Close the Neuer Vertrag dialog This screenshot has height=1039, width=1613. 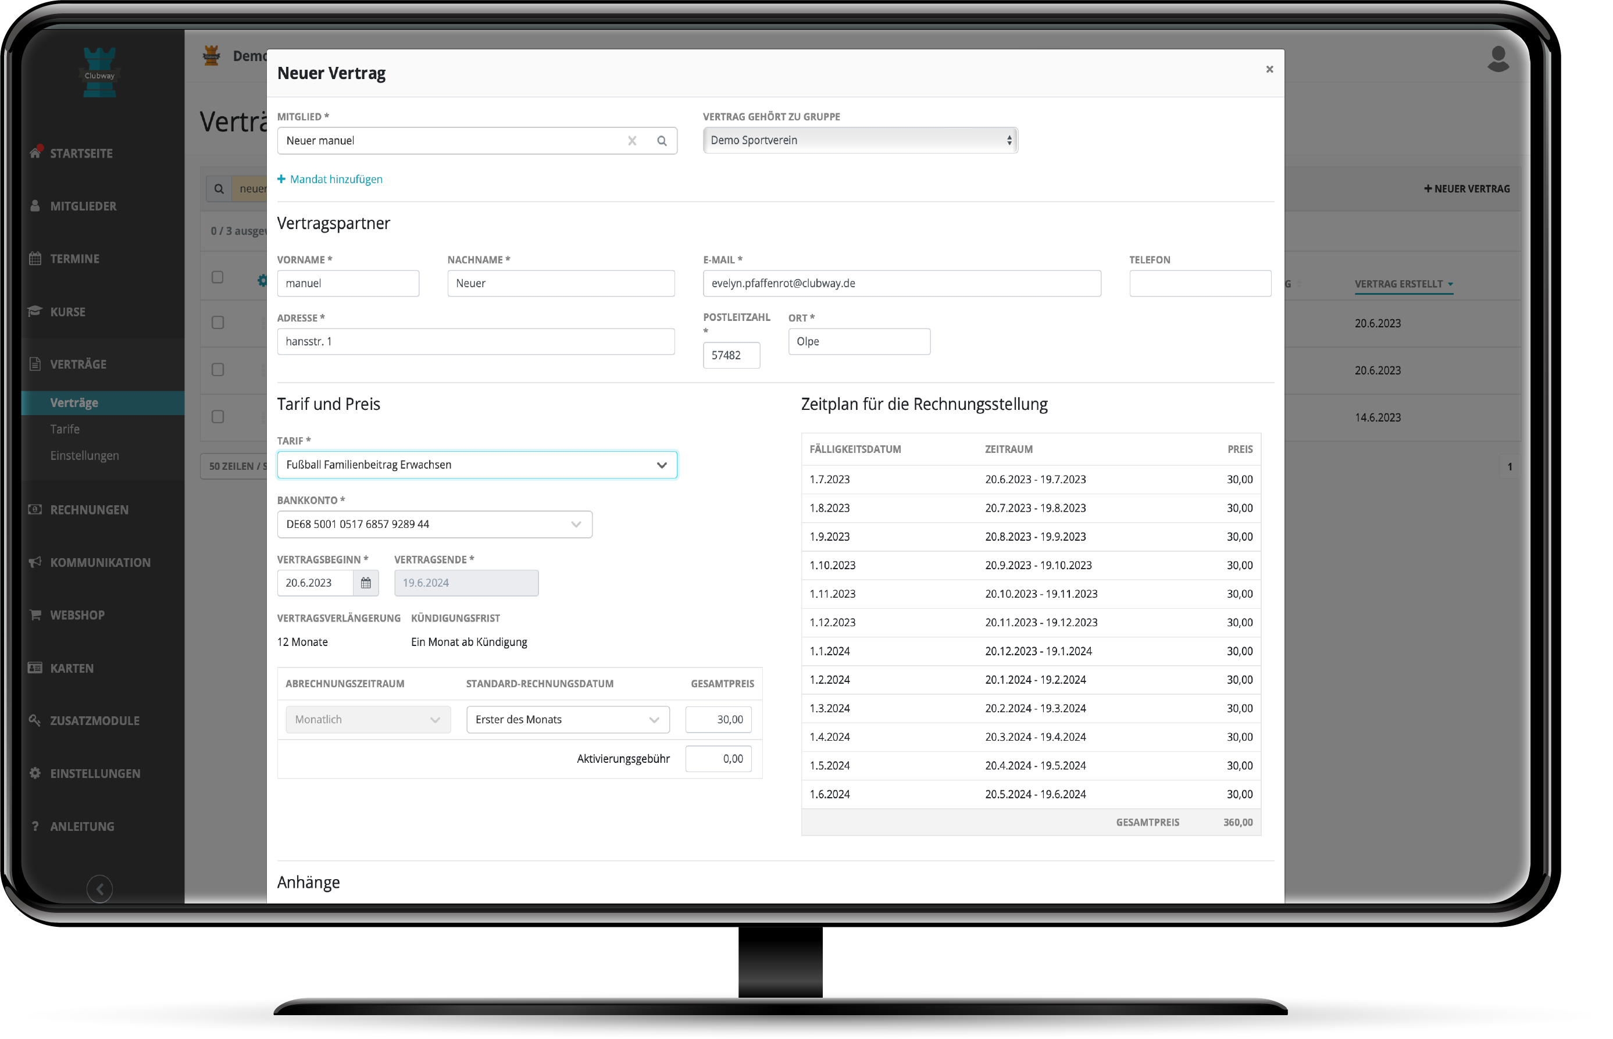[x=1269, y=70]
